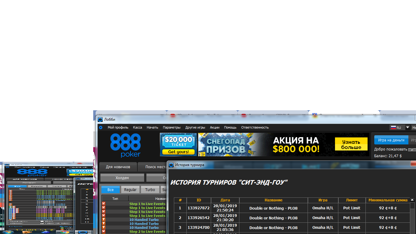This screenshot has height=234, width=416.
Task: Select the Regular filter button
Action: [x=130, y=190]
